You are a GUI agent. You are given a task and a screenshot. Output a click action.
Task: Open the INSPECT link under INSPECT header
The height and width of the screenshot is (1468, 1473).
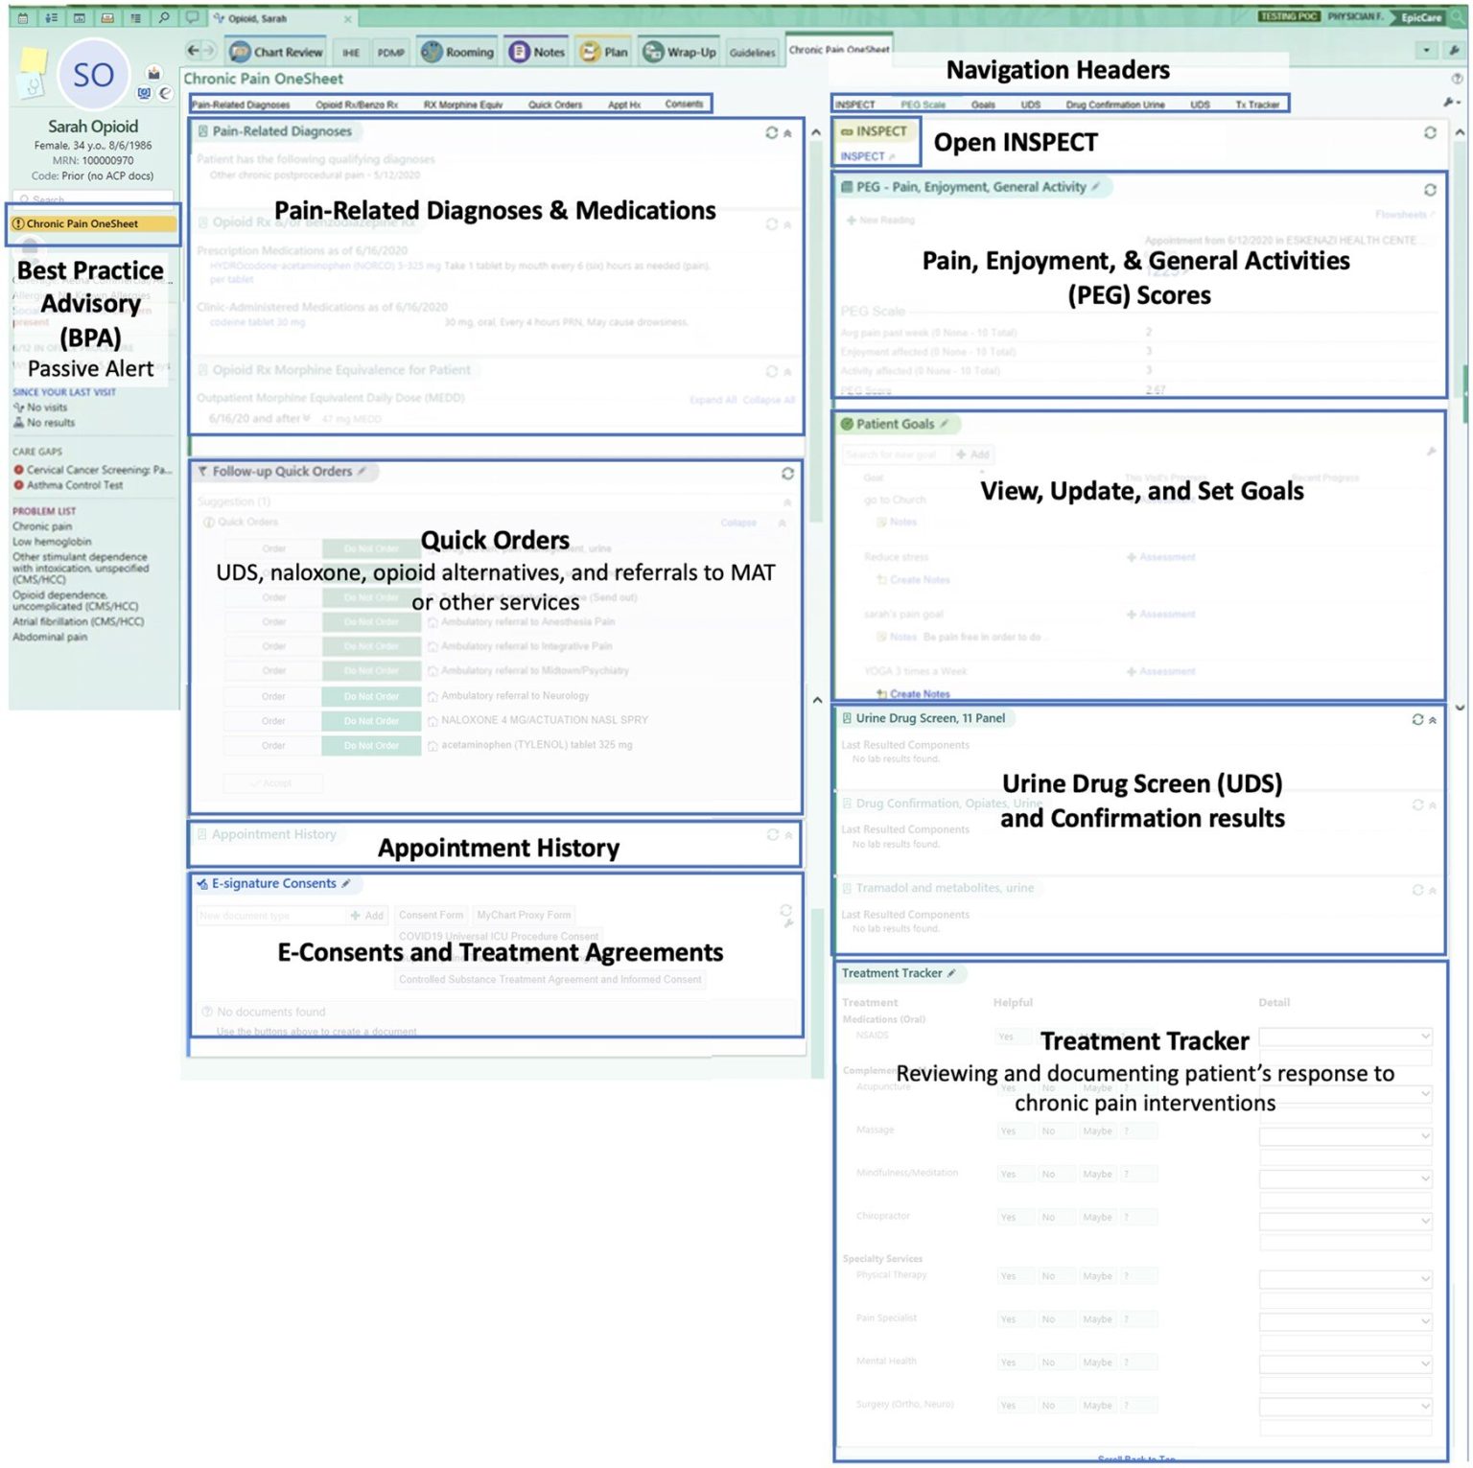pyautogui.click(x=863, y=156)
